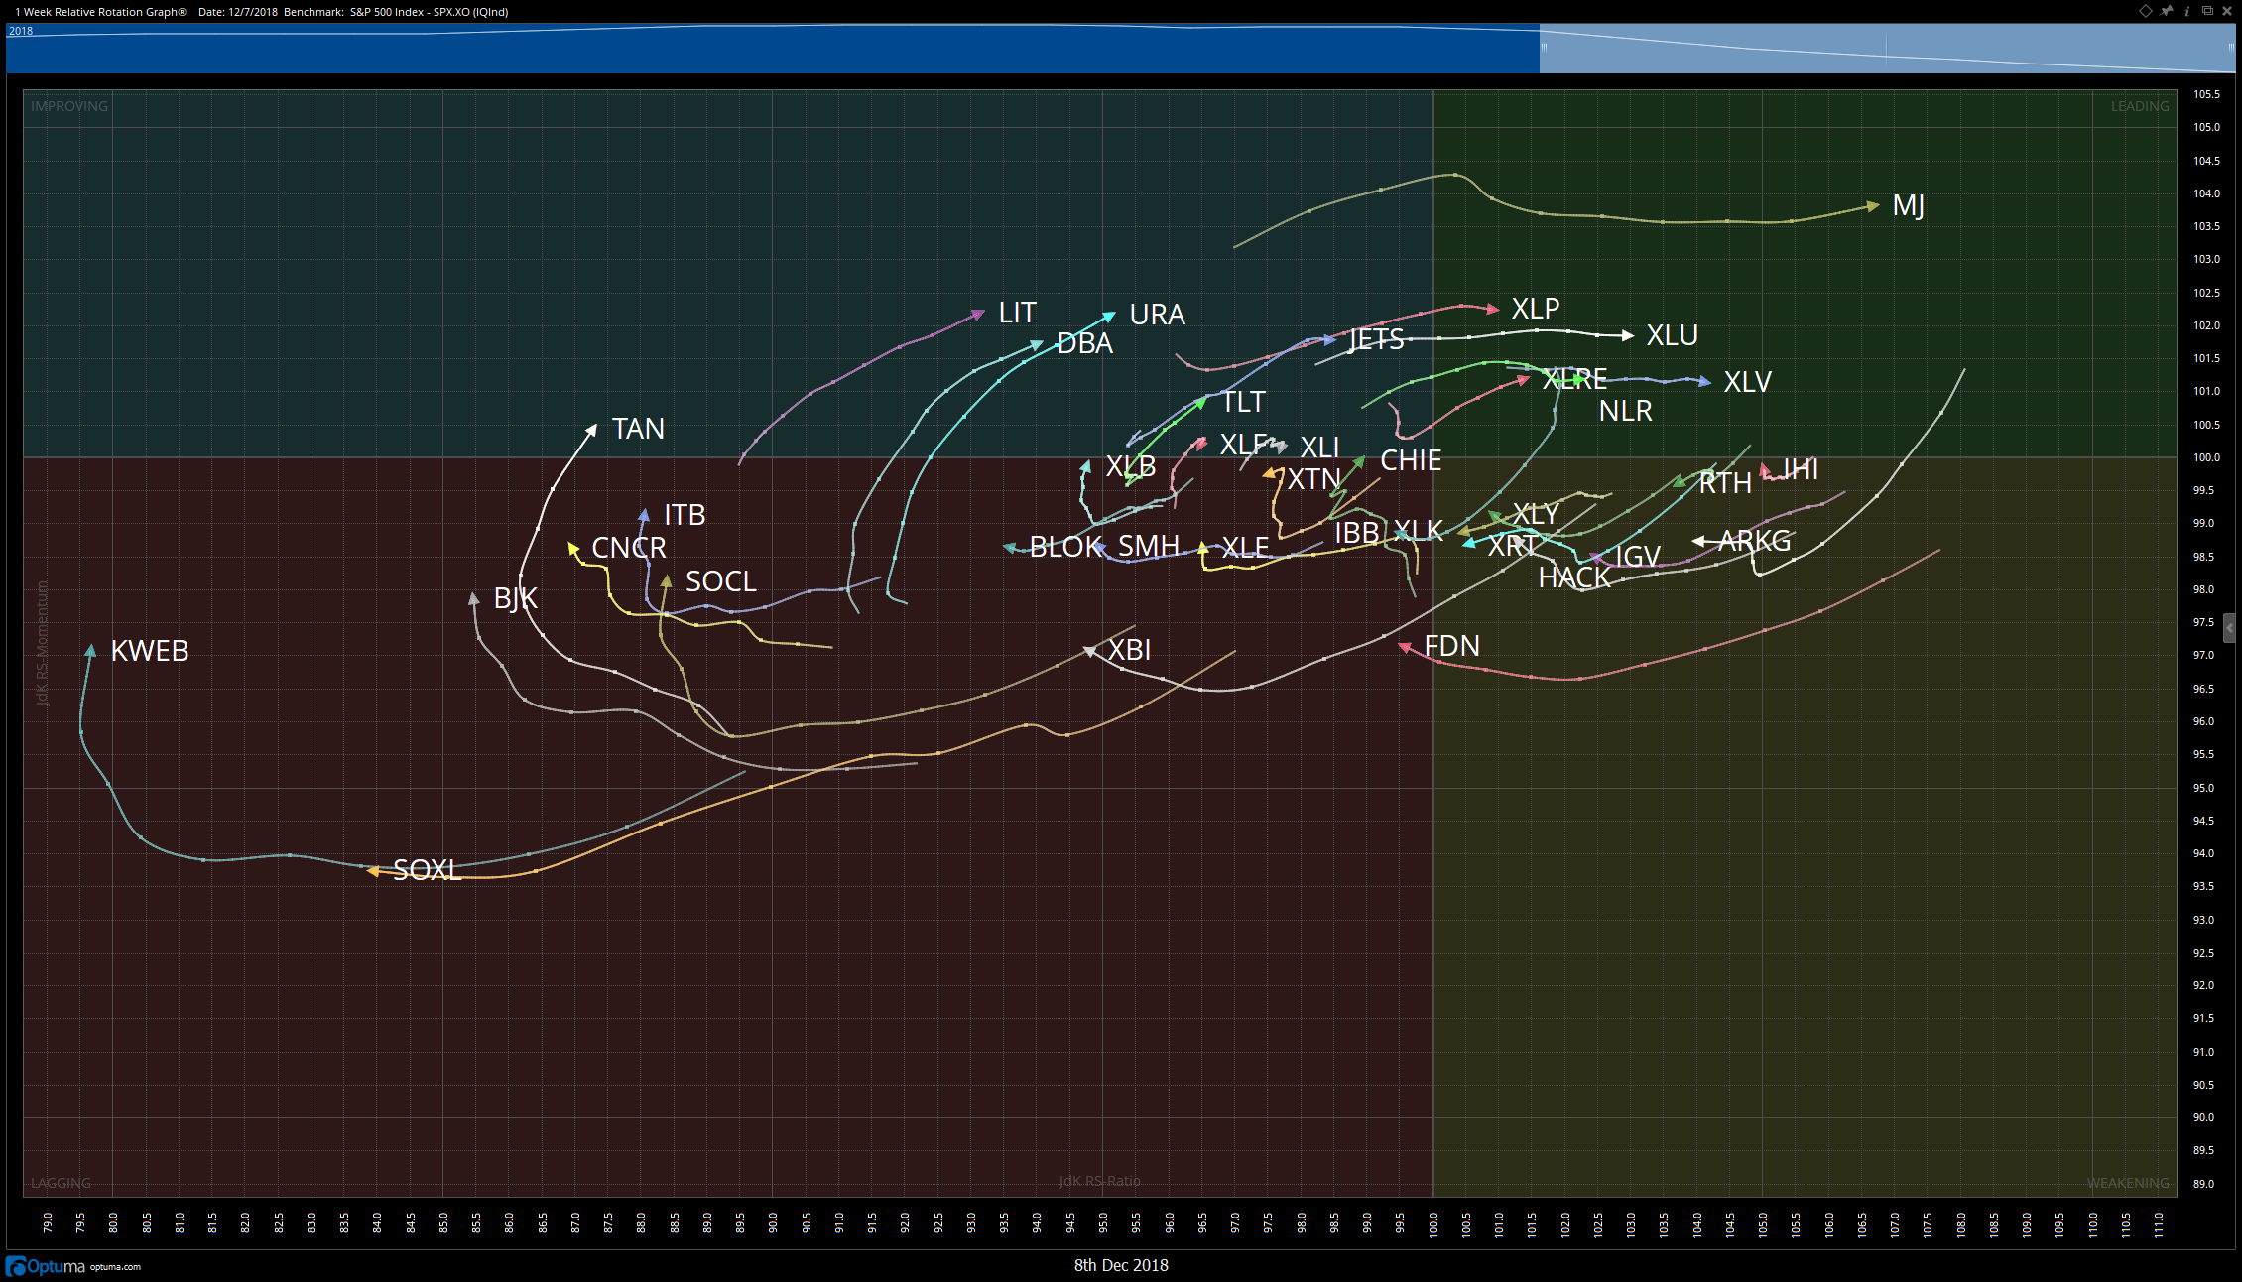Select the DBA ticker label
The height and width of the screenshot is (1282, 2242).
[x=1085, y=343]
